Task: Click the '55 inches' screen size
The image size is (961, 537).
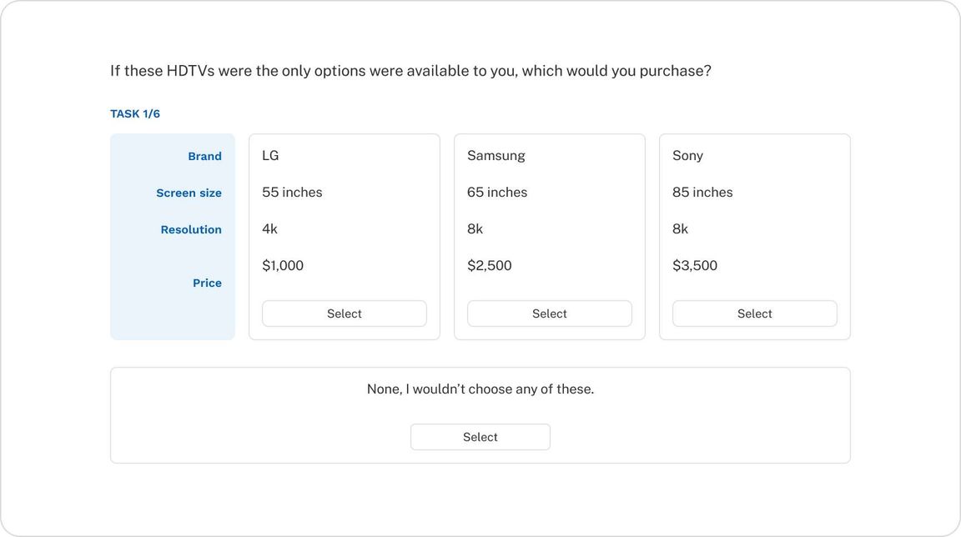Action: (292, 193)
